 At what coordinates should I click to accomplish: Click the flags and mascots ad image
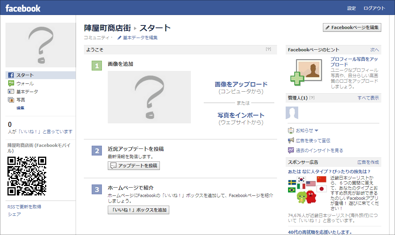[307, 190]
